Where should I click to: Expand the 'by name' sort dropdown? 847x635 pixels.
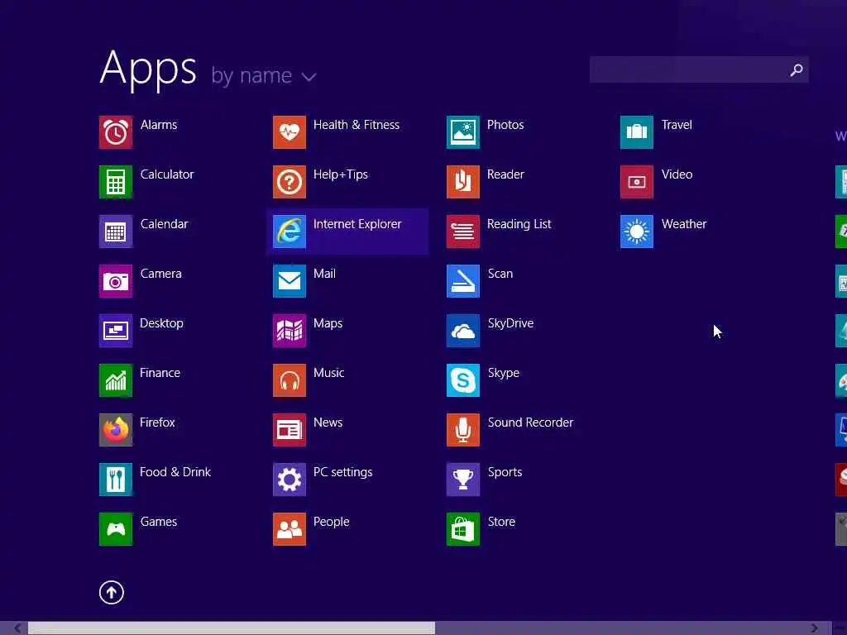pyautogui.click(x=263, y=75)
